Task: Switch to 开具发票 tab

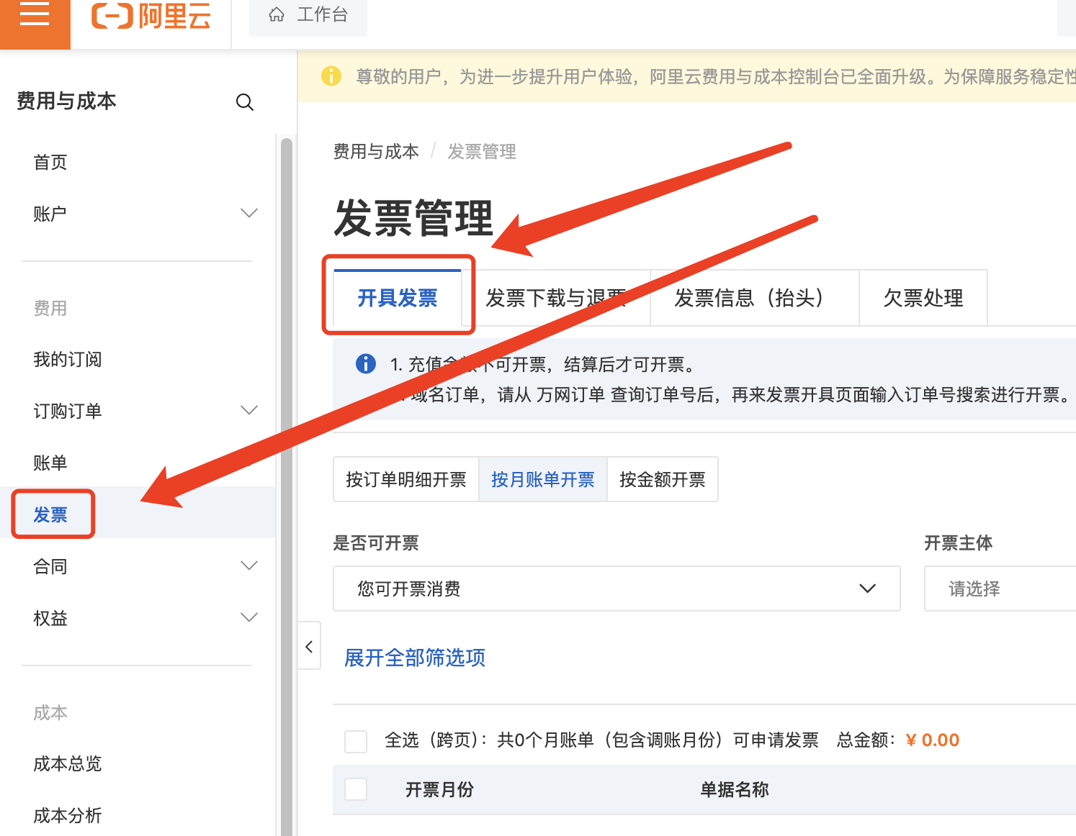Action: (398, 298)
